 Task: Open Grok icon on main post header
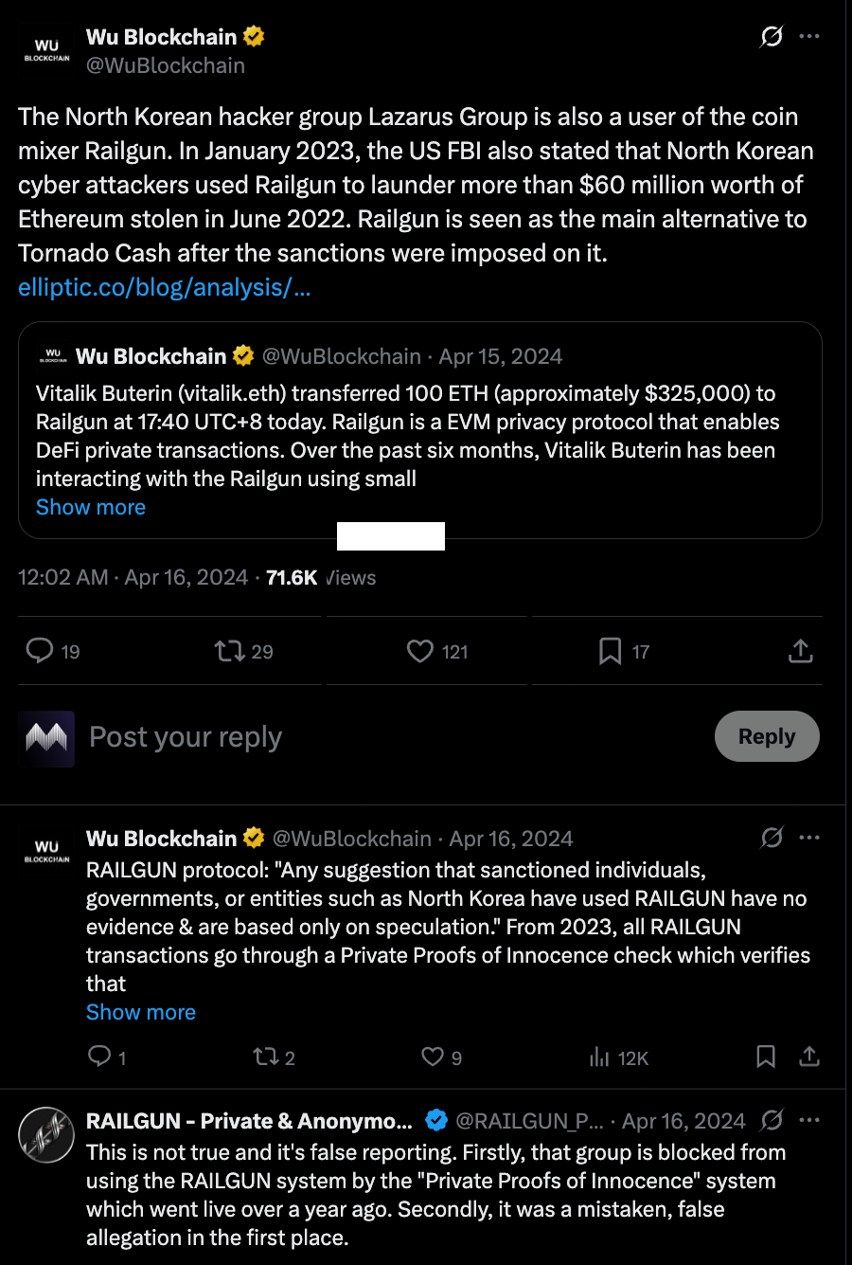[x=772, y=37]
